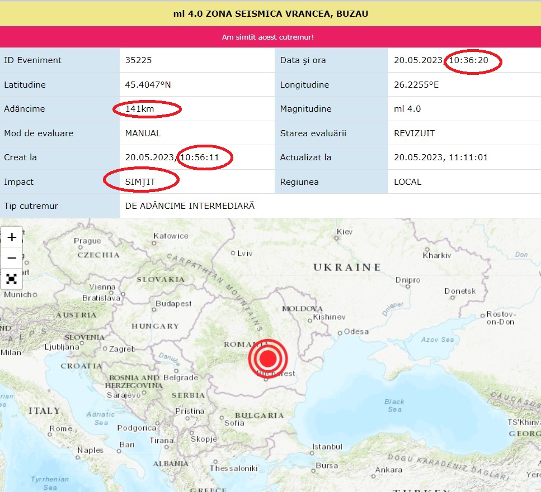This screenshot has width=541, height=492.
Task: Zoom in on the map
Action: coord(12,237)
